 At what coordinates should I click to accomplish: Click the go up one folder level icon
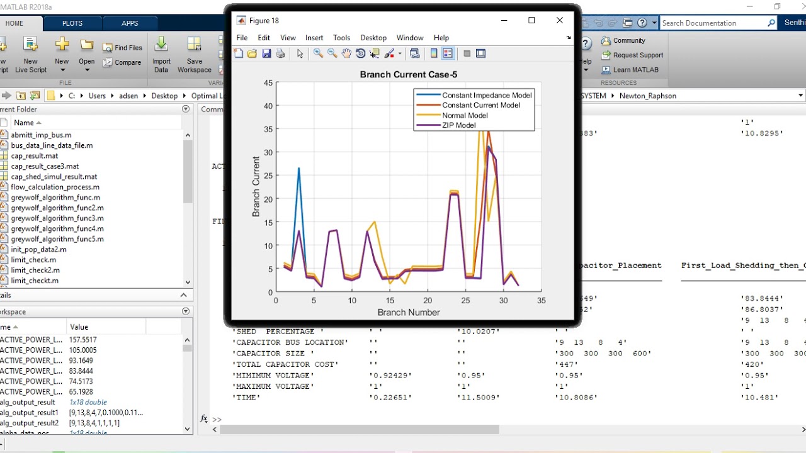click(x=21, y=96)
